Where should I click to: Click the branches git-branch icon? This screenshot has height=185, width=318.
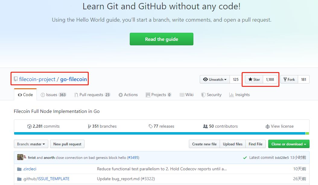point(89,126)
